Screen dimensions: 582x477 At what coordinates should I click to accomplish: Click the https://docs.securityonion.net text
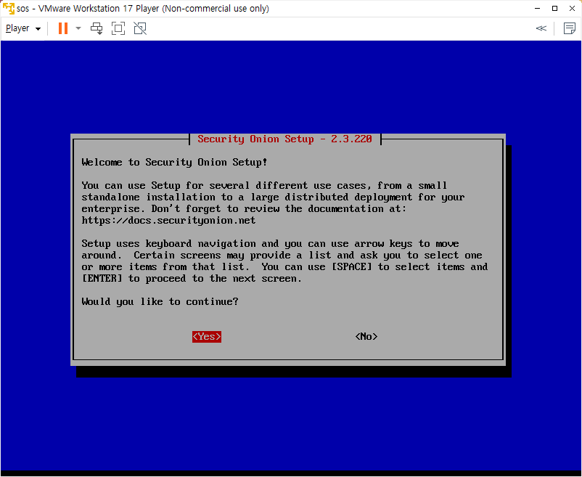point(168,221)
